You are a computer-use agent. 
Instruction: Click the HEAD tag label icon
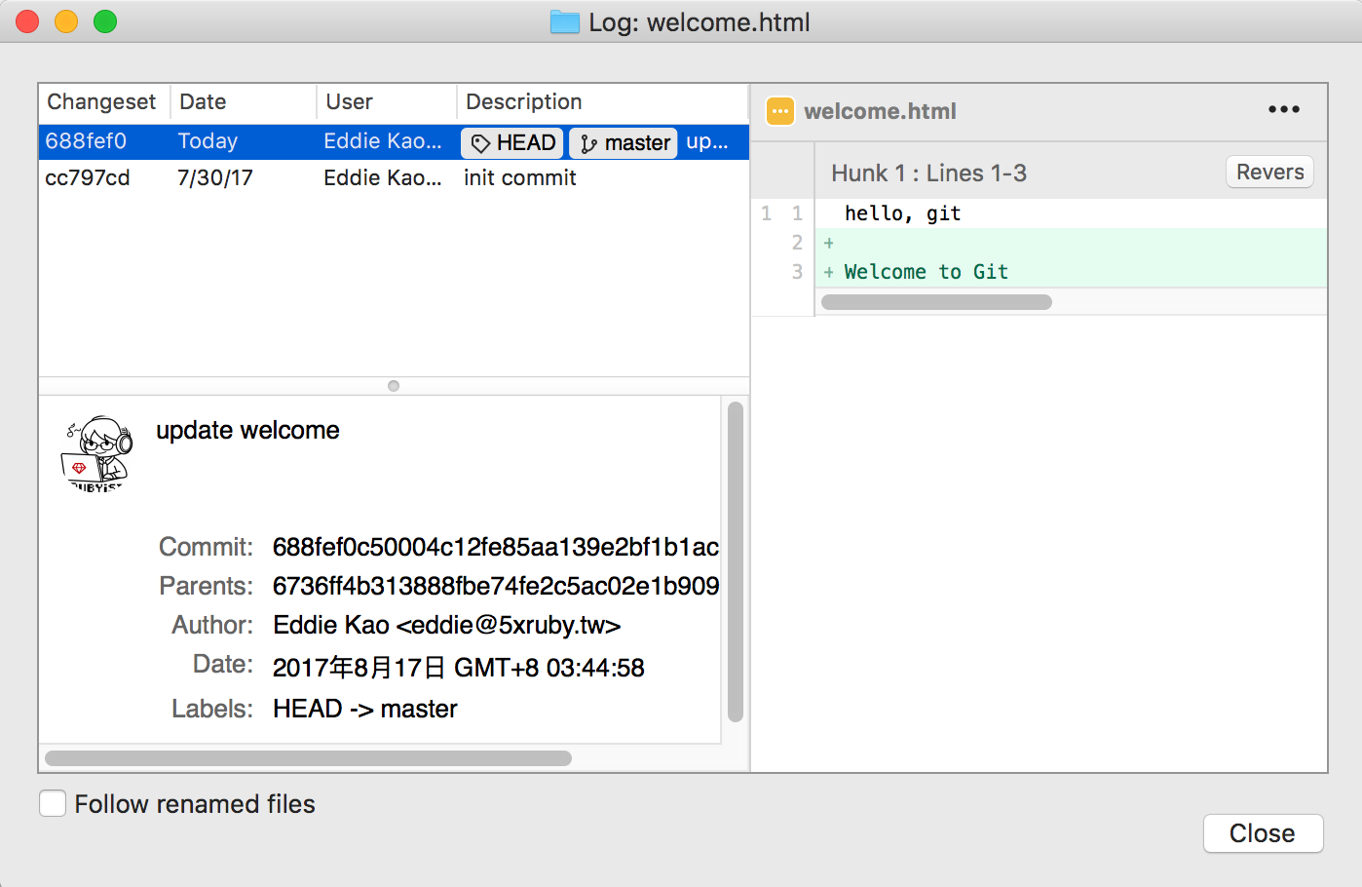click(x=480, y=143)
